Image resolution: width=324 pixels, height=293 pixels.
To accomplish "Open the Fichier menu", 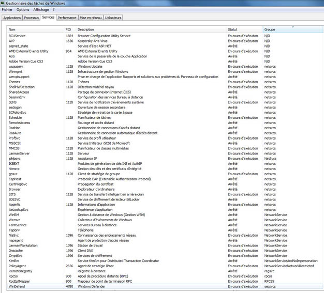I will tap(7, 9).
